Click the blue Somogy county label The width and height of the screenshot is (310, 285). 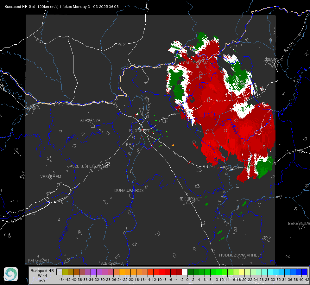point(63,234)
